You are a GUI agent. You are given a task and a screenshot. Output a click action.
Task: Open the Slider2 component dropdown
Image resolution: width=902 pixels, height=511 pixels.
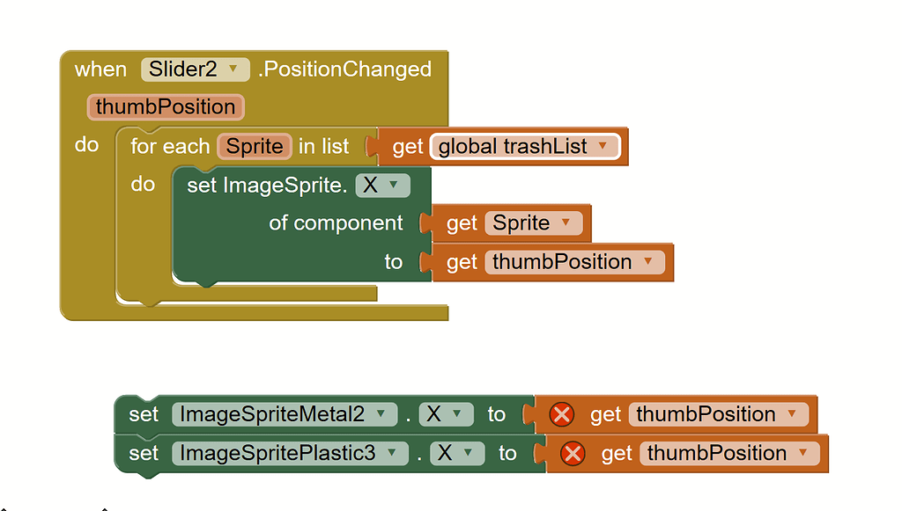233,69
